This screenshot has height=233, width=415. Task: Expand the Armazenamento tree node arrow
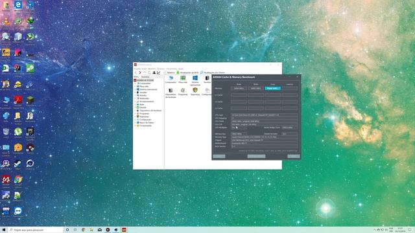pyautogui.click(x=136, y=102)
